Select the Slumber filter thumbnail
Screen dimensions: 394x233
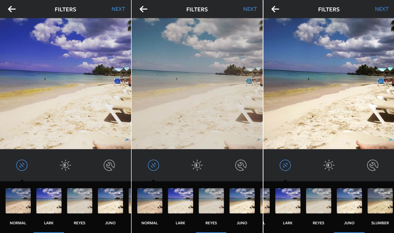(379, 200)
